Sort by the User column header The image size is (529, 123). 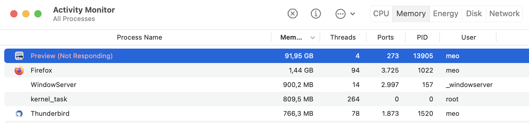(469, 37)
